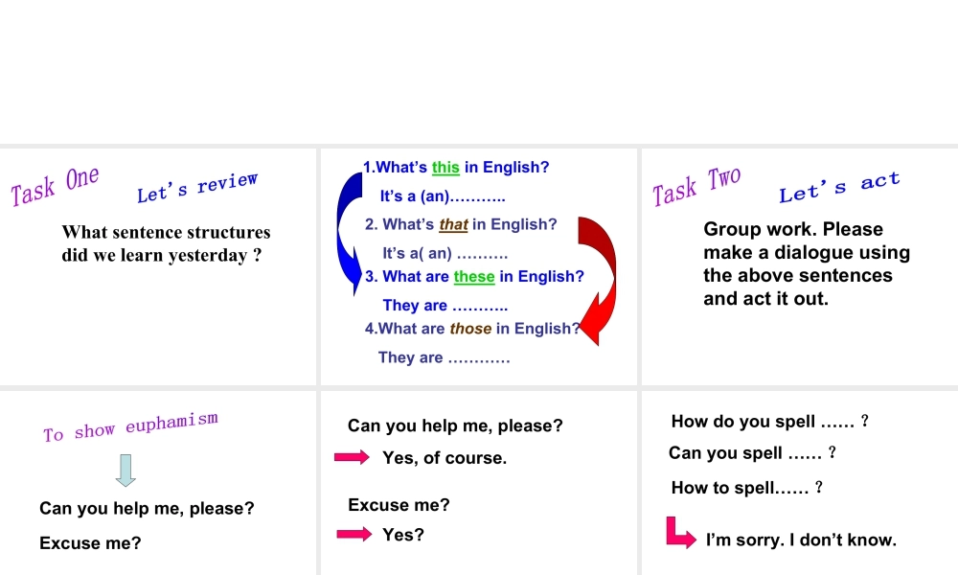Select the "Task One" heading
This screenshot has width=958, height=575.
[56, 186]
